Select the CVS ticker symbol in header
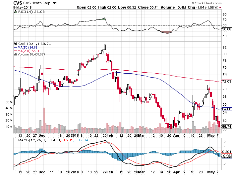 (x=18, y=3)
